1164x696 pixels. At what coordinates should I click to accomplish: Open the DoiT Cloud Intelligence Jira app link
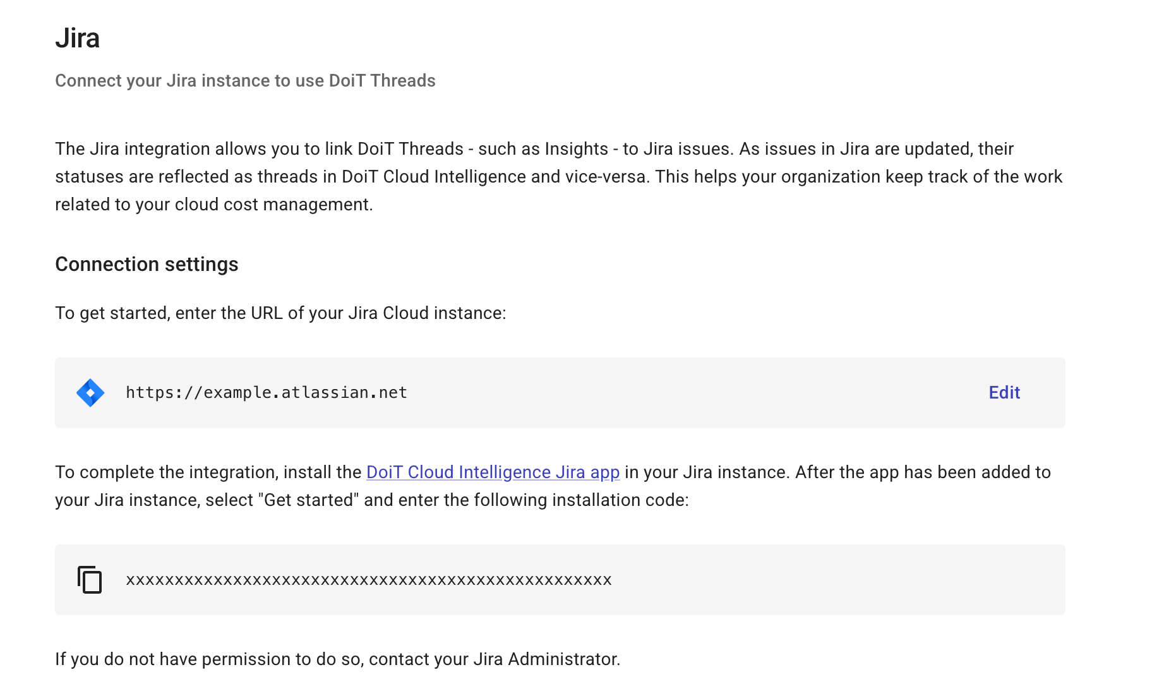point(493,472)
